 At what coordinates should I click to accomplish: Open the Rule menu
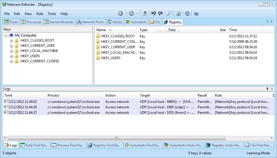[x=40, y=14]
